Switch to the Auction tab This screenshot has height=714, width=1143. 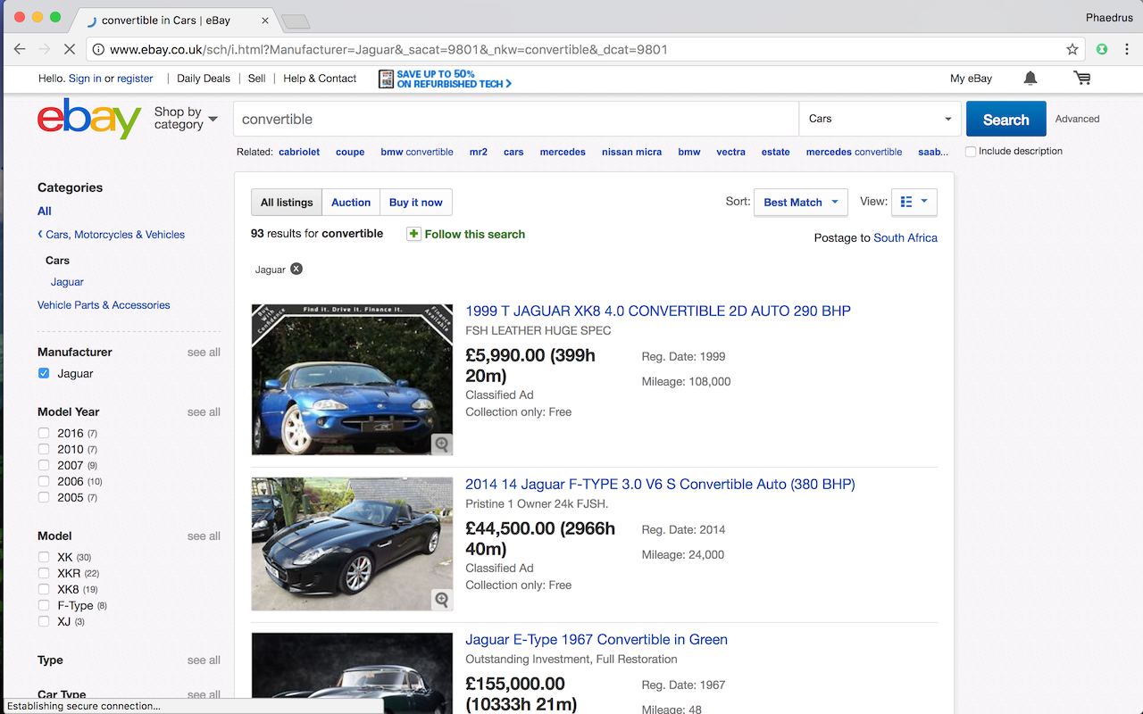tap(351, 203)
